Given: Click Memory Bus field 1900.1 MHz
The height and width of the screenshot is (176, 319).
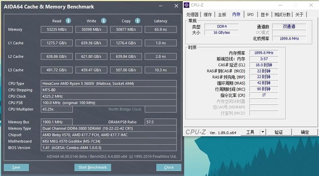Looking at the screenshot, I should [x=57, y=122].
